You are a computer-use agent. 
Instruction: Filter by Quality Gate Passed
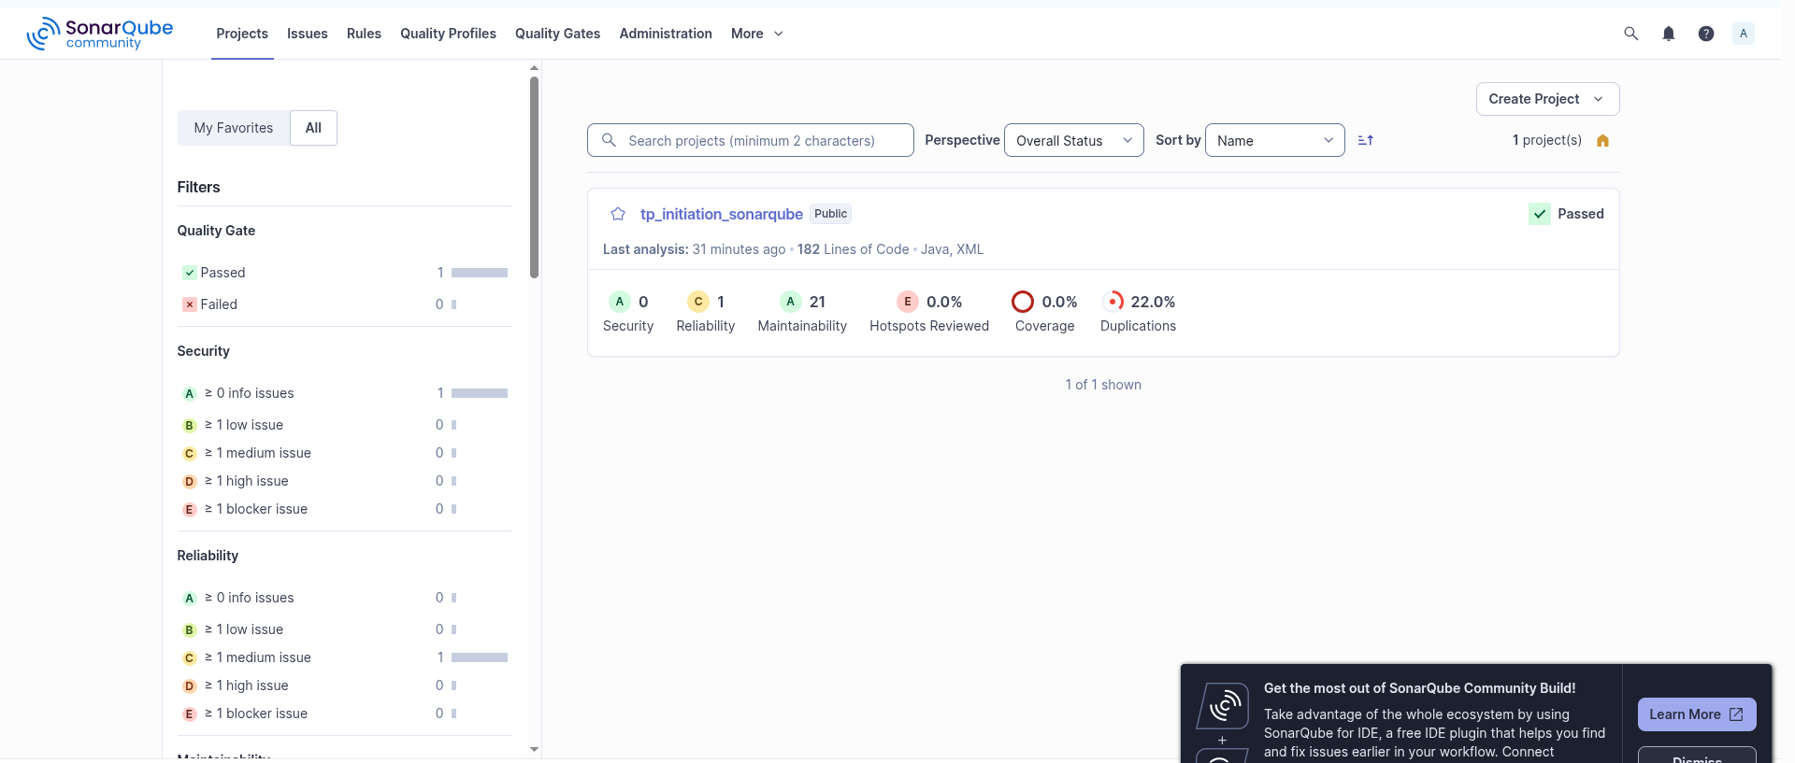pos(344,273)
